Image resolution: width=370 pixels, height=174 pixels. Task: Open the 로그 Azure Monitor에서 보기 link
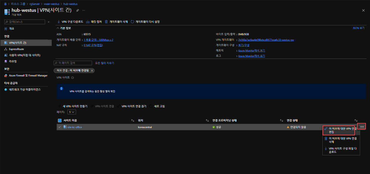click(x=251, y=56)
